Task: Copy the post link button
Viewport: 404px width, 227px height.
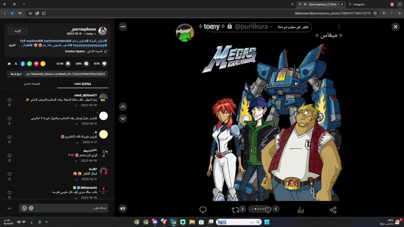Action: [16, 74]
